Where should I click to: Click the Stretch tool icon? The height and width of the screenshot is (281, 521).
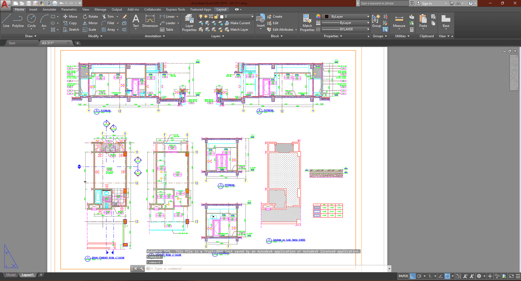pos(65,30)
